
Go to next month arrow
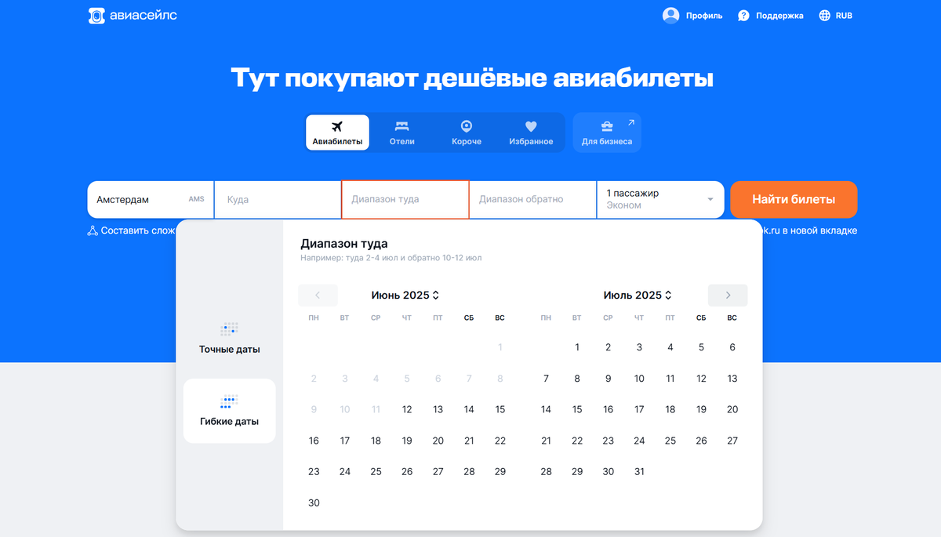coord(728,296)
